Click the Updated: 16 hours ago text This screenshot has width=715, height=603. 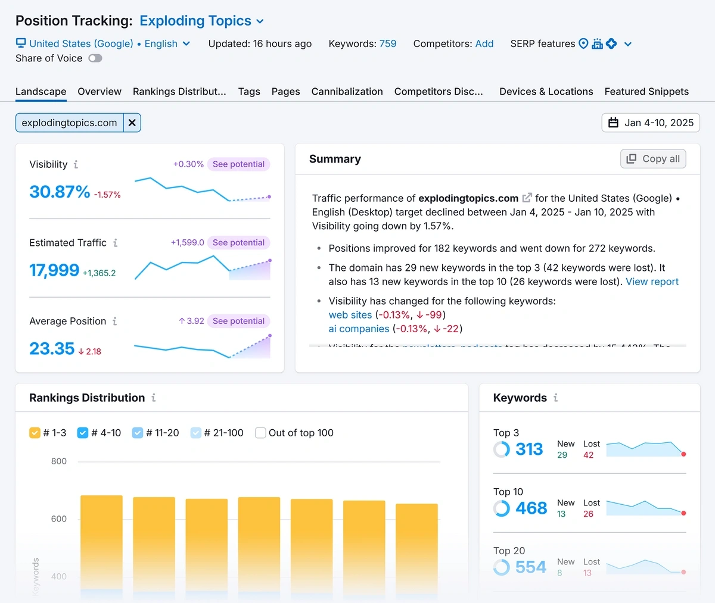point(260,43)
